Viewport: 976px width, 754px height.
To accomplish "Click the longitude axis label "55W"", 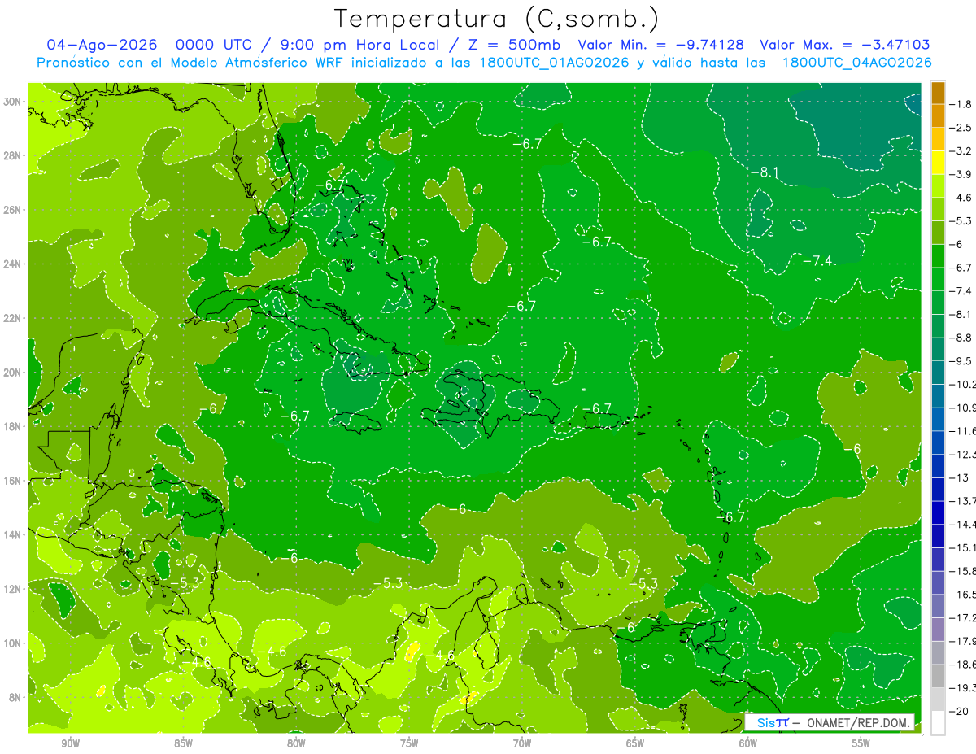I will pos(861,743).
